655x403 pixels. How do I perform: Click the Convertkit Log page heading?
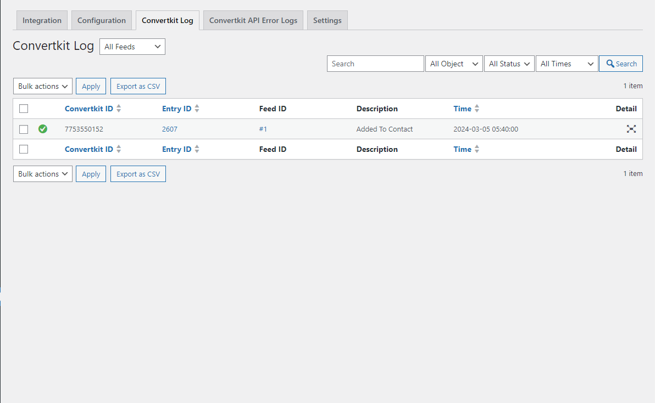tap(53, 46)
